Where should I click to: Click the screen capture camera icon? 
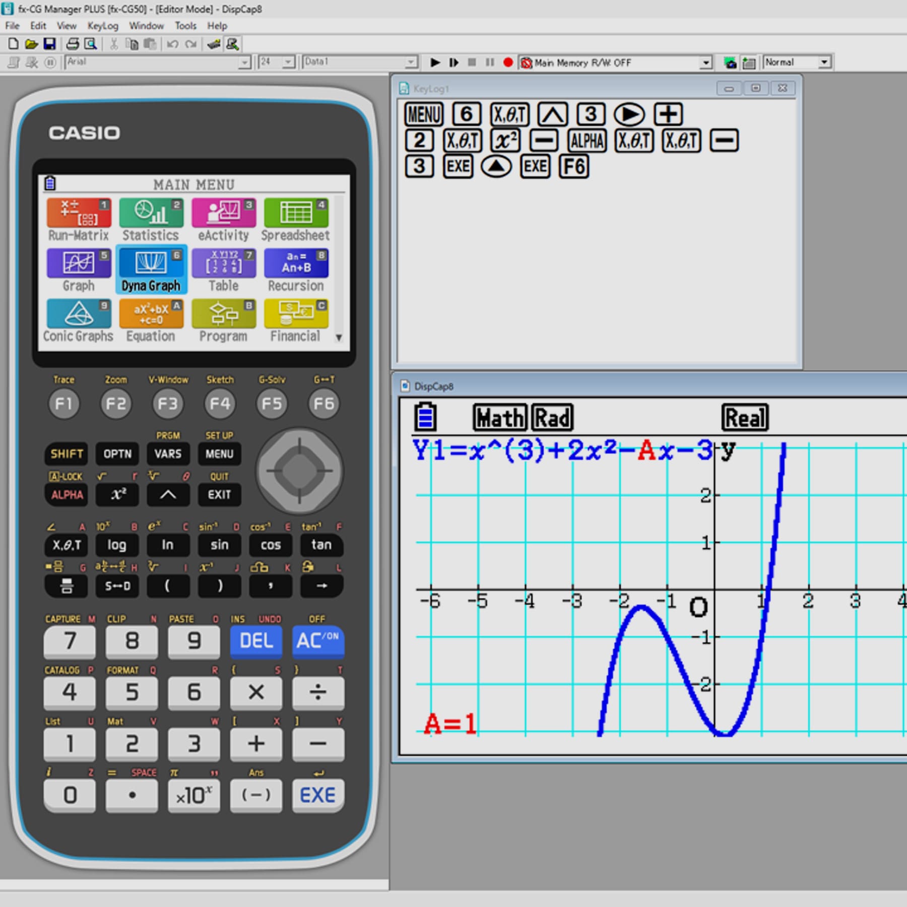[730, 62]
